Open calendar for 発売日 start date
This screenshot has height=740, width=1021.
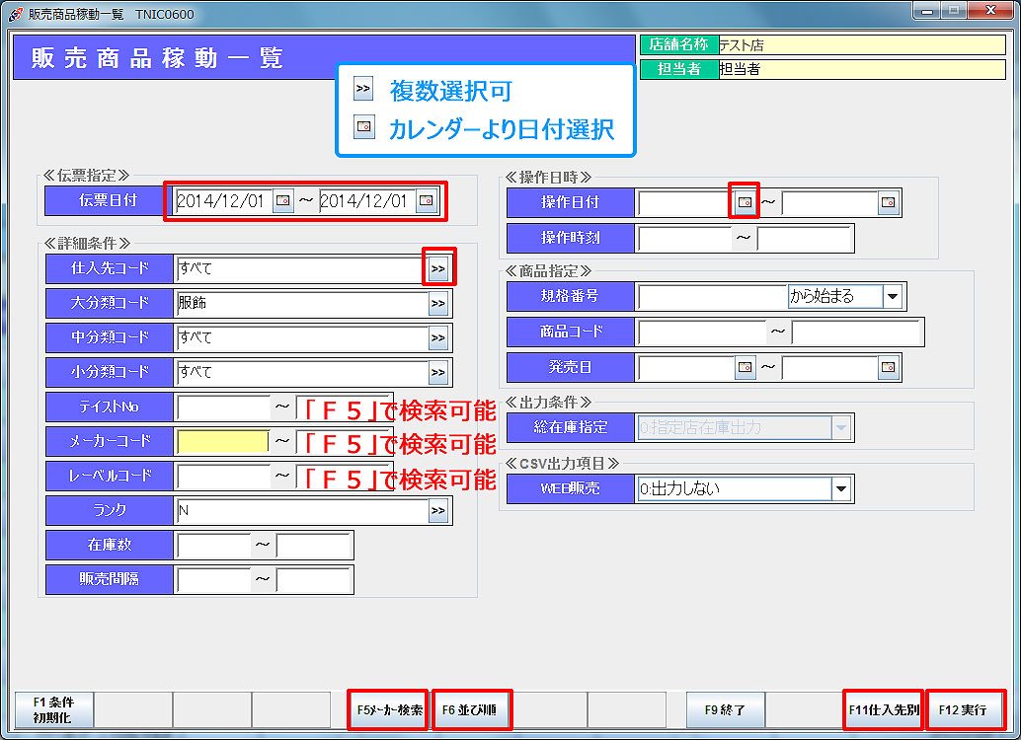746,367
